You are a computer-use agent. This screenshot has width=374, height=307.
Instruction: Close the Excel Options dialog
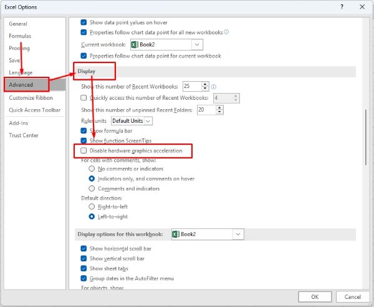362,7
